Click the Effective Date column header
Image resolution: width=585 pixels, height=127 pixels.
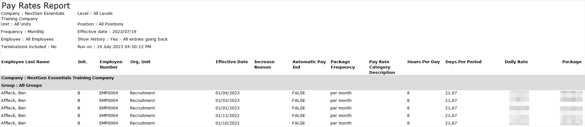232,62
